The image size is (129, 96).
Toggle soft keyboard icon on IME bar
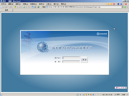point(123,88)
